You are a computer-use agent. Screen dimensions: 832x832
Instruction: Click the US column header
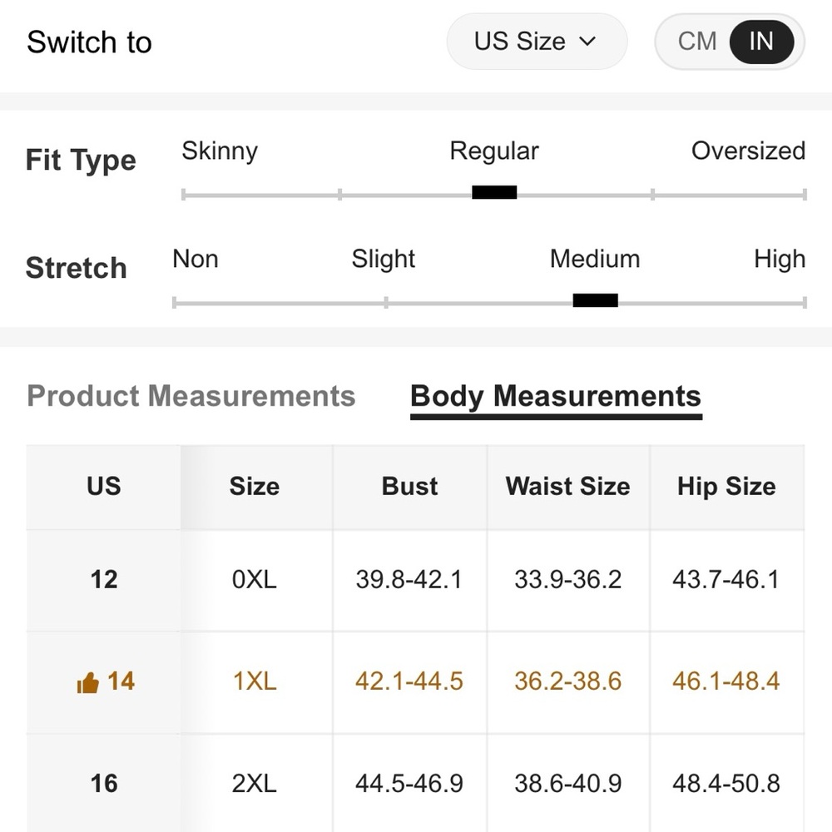point(104,487)
